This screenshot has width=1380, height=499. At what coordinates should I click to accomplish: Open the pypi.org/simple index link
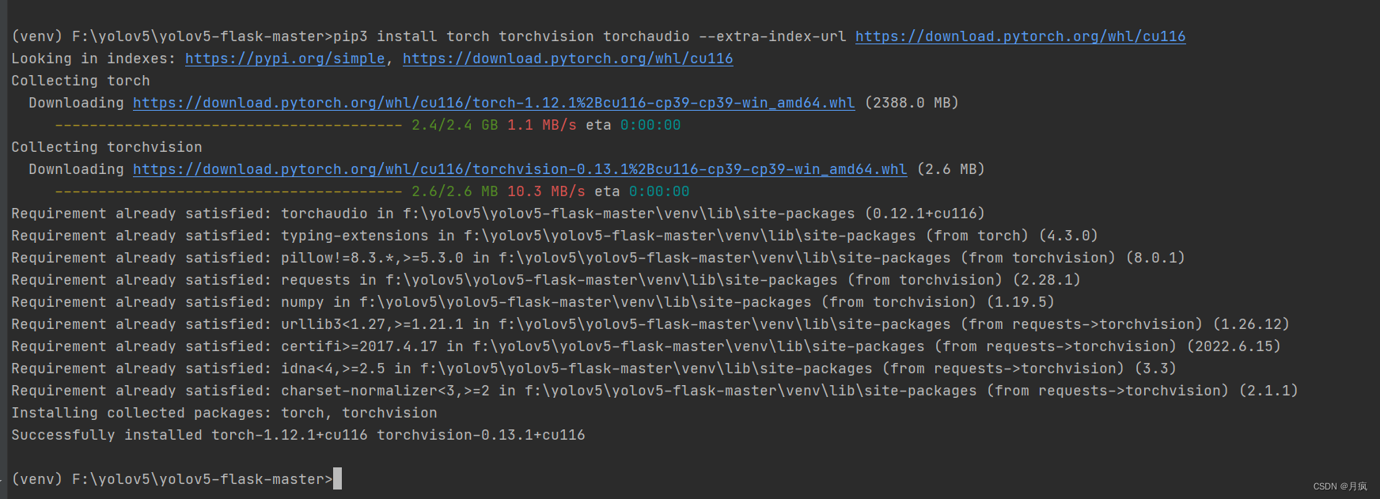coord(285,59)
